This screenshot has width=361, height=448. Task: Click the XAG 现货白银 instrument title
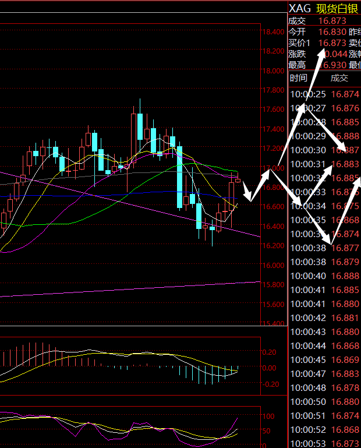[x=323, y=9]
